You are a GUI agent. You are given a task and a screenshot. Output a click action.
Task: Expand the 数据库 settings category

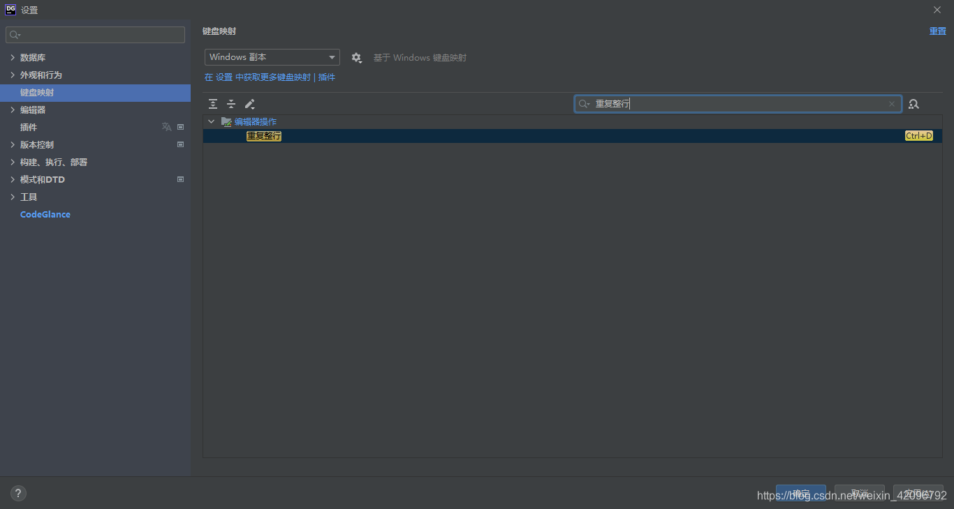tap(13, 57)
